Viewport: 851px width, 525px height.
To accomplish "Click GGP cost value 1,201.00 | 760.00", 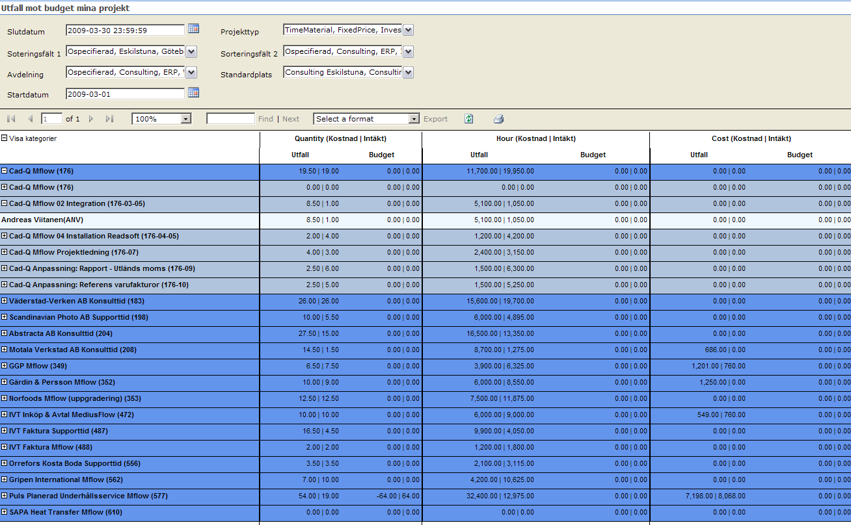I will pyautogui.click(x=718, y=366).
